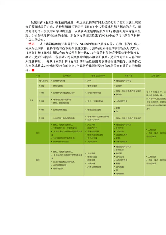The height and width of the screenshot is (235, 166).
Task: Click '天气与气候' in the 初中 row
Action: click(x=92, y=138)
